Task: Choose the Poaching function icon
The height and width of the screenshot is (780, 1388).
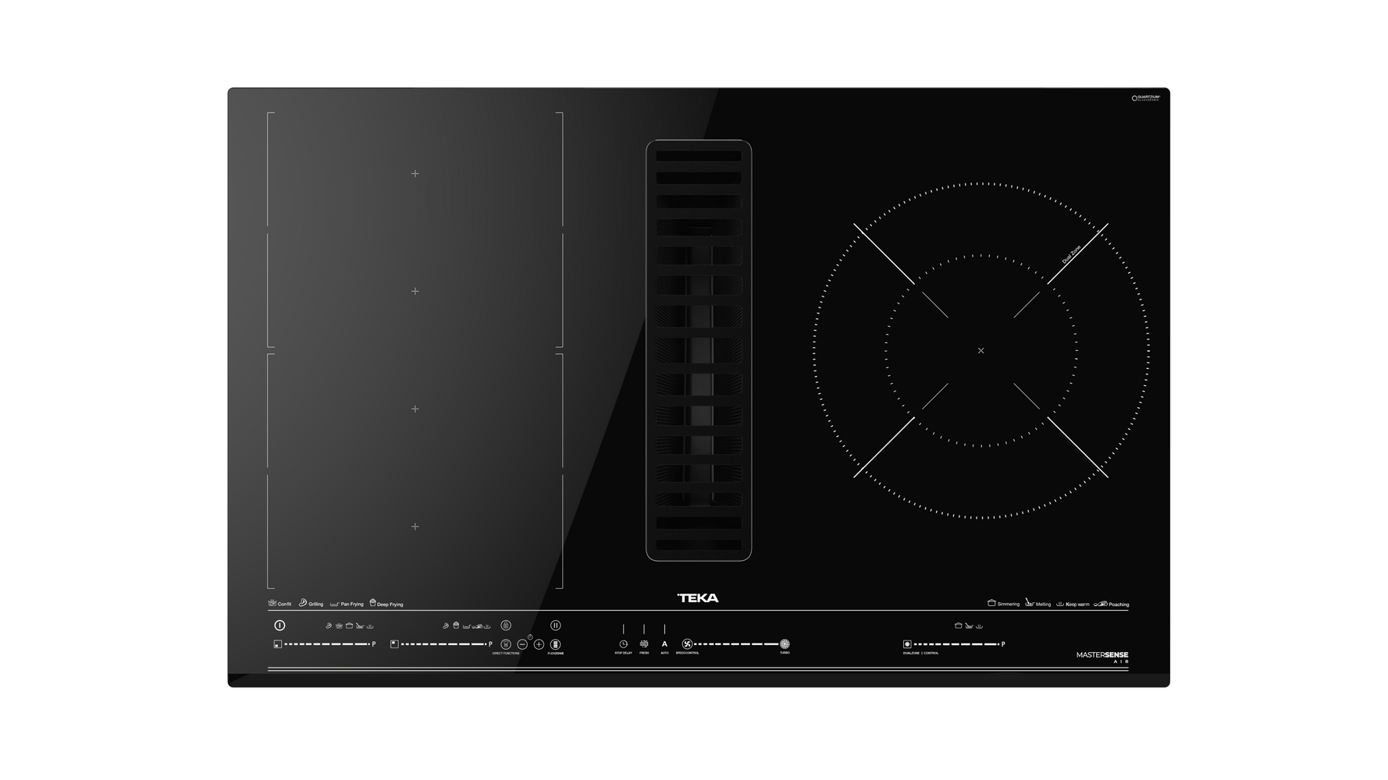Action: [1102, 603]
